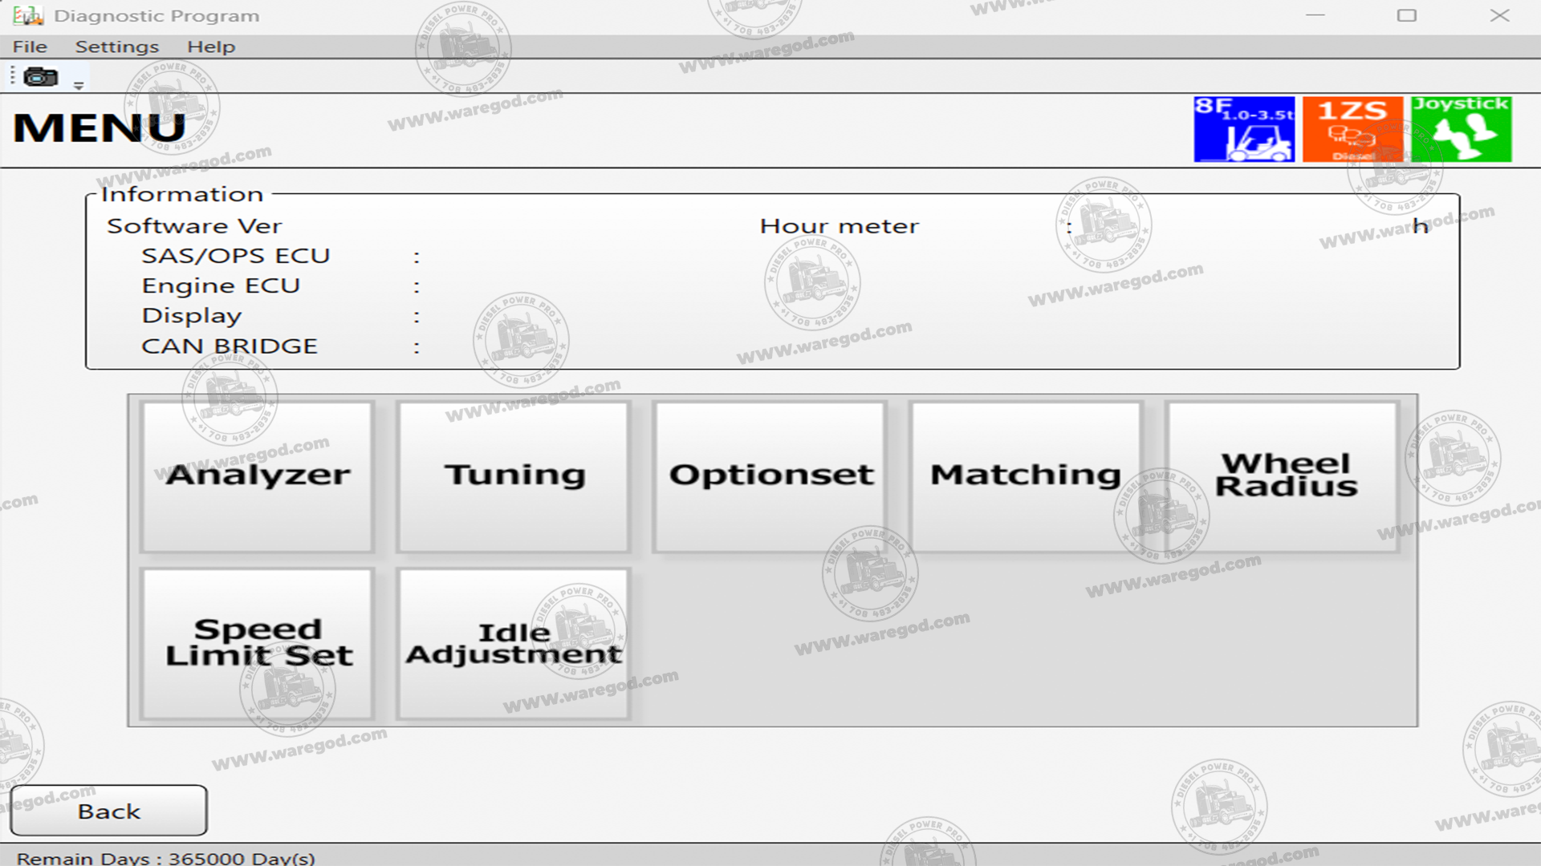Maximize the Diagnostic Program window
The height and width of the screenshot is (866, 1541).
(x=1406, y=15)
